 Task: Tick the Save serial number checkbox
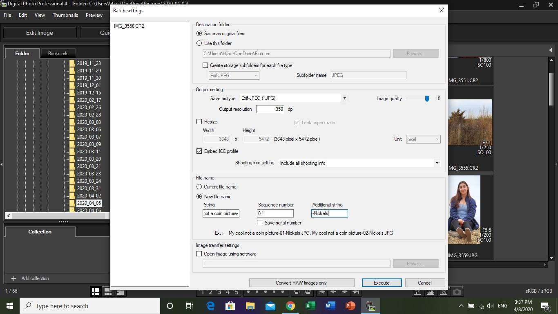point(259,223)
